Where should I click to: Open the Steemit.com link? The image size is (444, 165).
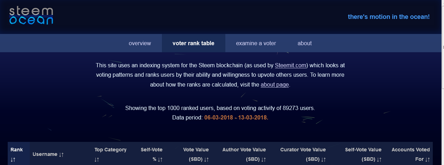tap(291, 65)
